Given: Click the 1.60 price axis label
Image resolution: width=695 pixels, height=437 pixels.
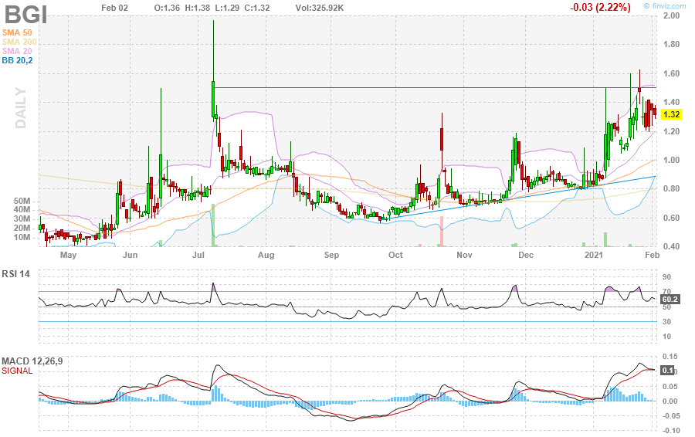Looking at the screenshot, I should tap(671, 73).
